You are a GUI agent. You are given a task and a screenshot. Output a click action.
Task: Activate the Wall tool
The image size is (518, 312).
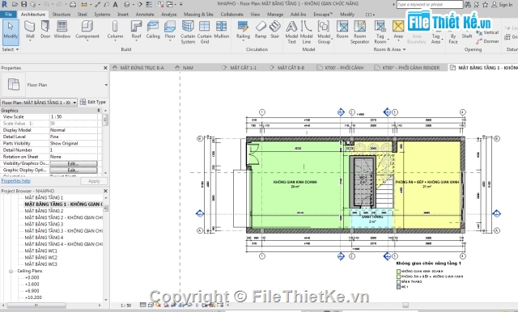pos(30,30)
